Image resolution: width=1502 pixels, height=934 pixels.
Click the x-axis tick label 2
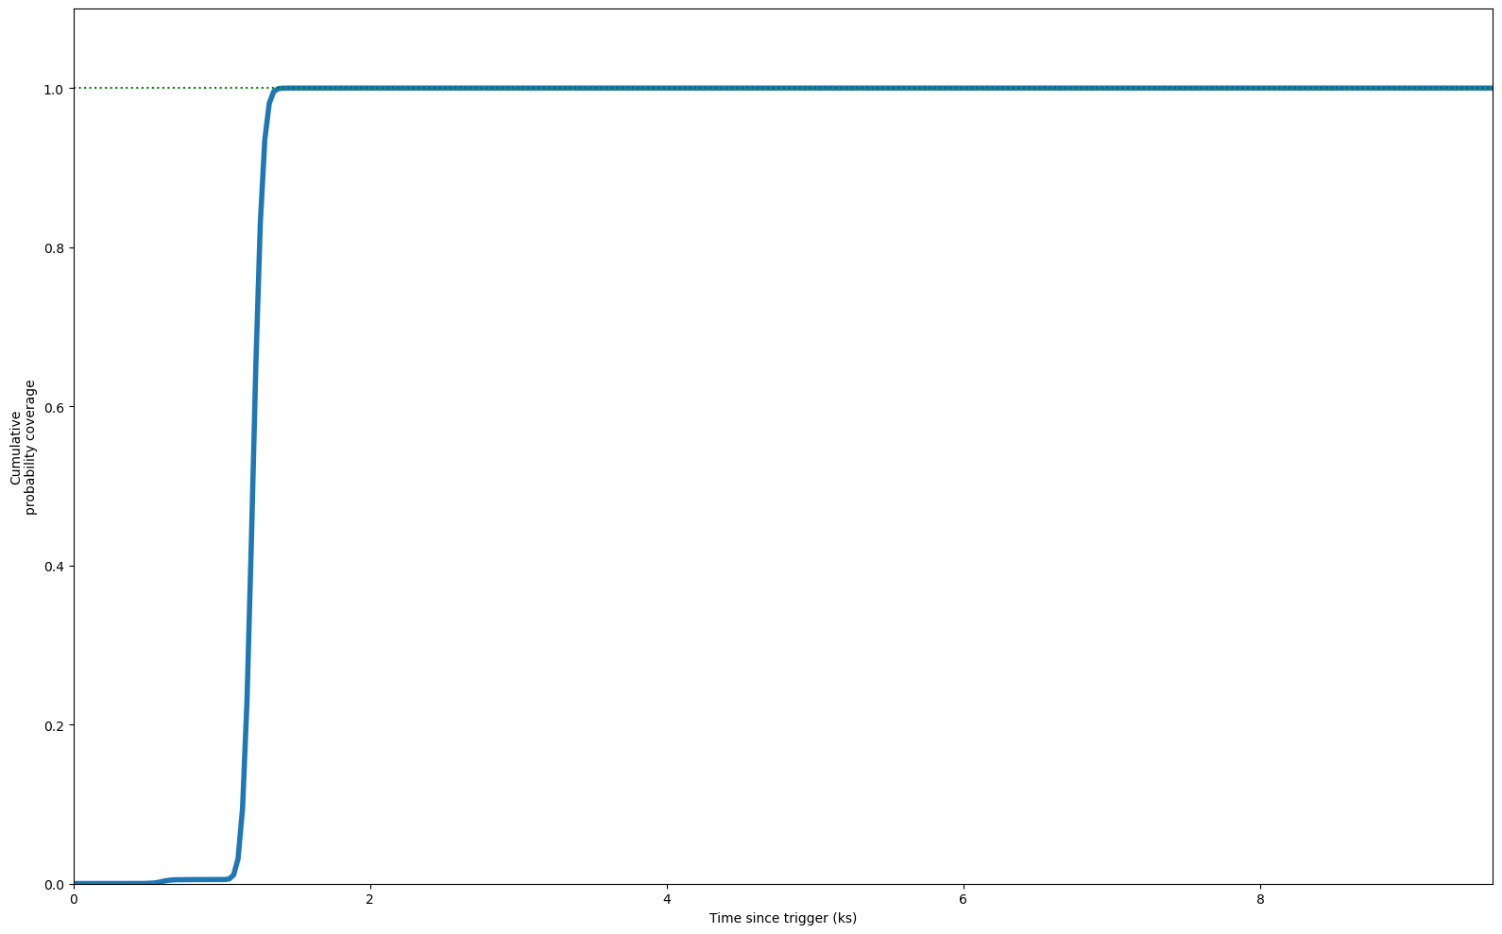(370, 898)
